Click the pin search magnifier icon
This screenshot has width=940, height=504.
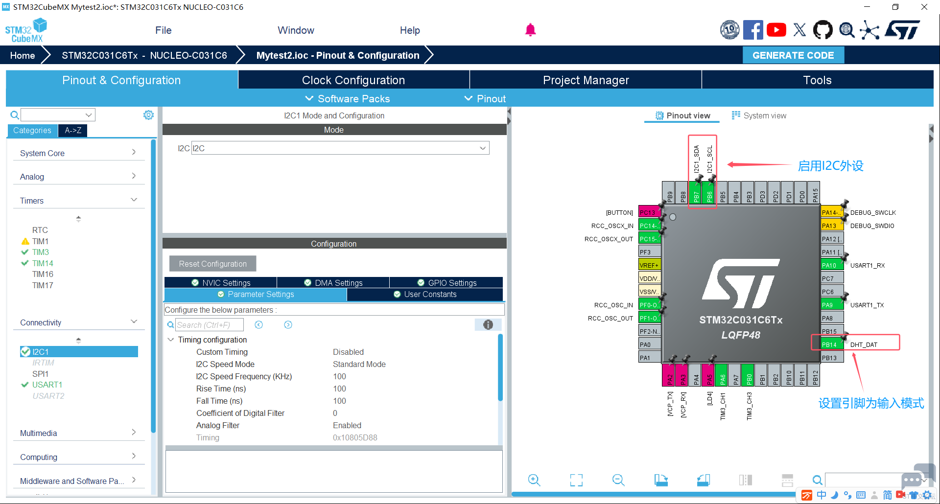point(817,480)
